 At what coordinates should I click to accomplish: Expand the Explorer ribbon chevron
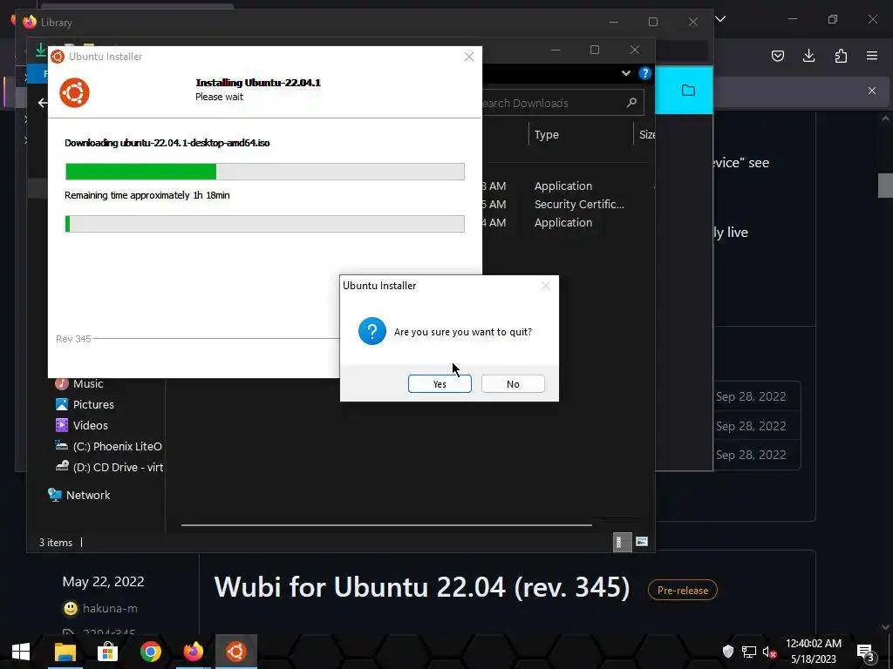tap(626, 73)
